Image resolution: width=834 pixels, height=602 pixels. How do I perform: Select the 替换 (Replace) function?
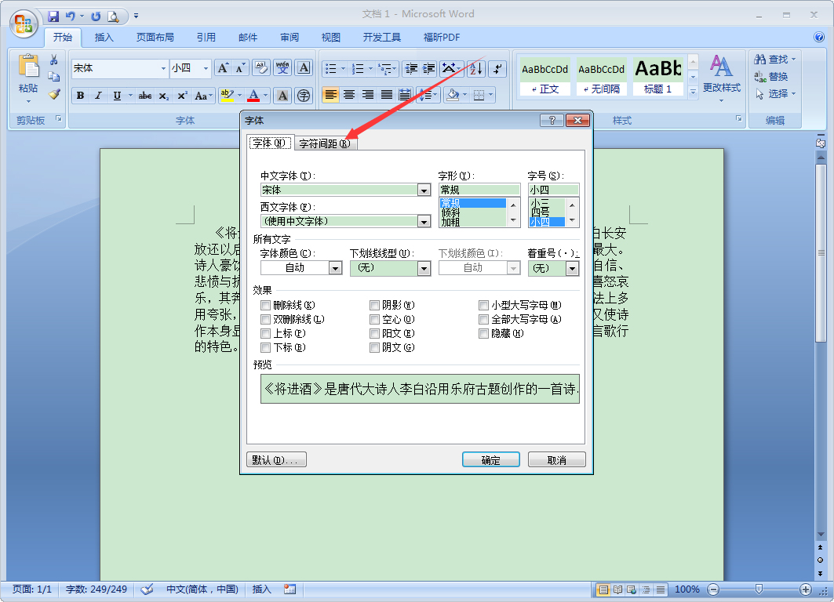click(x=773, y=75)
